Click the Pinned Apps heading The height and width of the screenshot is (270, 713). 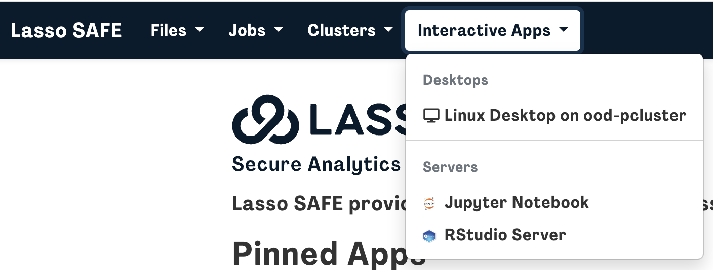pyautogui.click(x=329, y=254)
